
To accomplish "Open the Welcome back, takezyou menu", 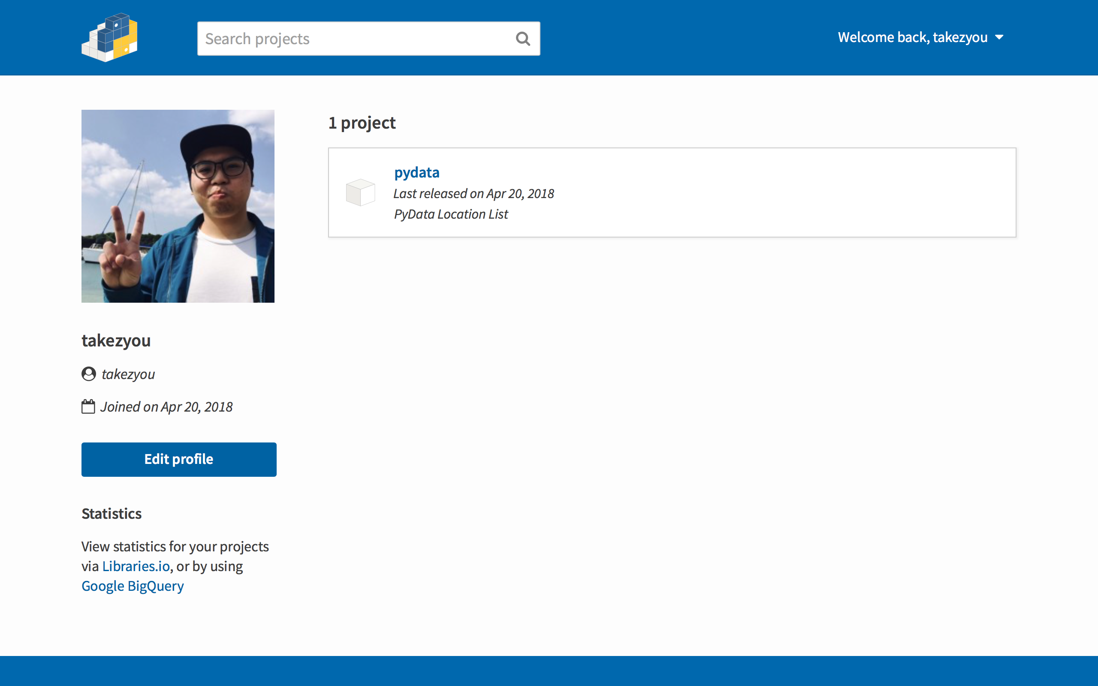I will [912, 37].
